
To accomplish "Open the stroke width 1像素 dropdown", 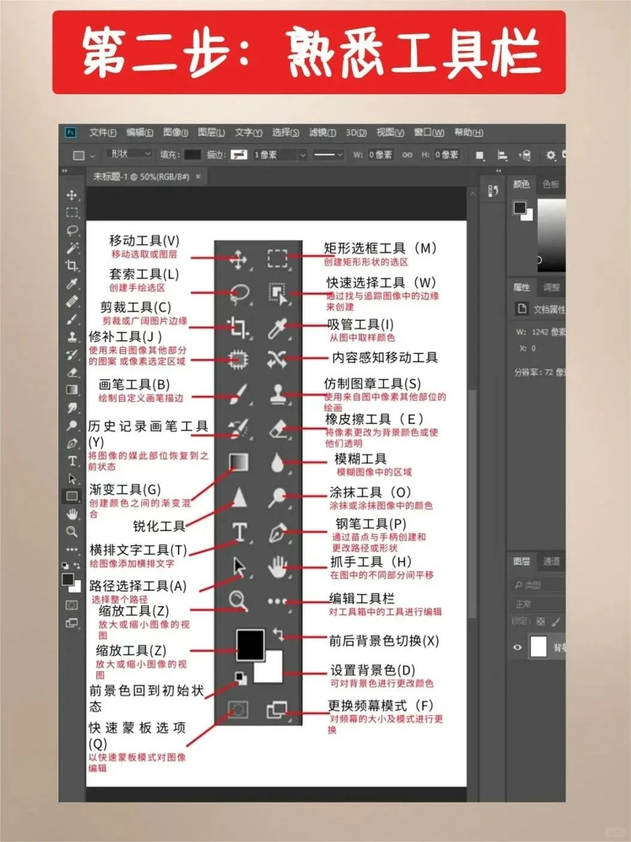I will [x=277, y=154].
